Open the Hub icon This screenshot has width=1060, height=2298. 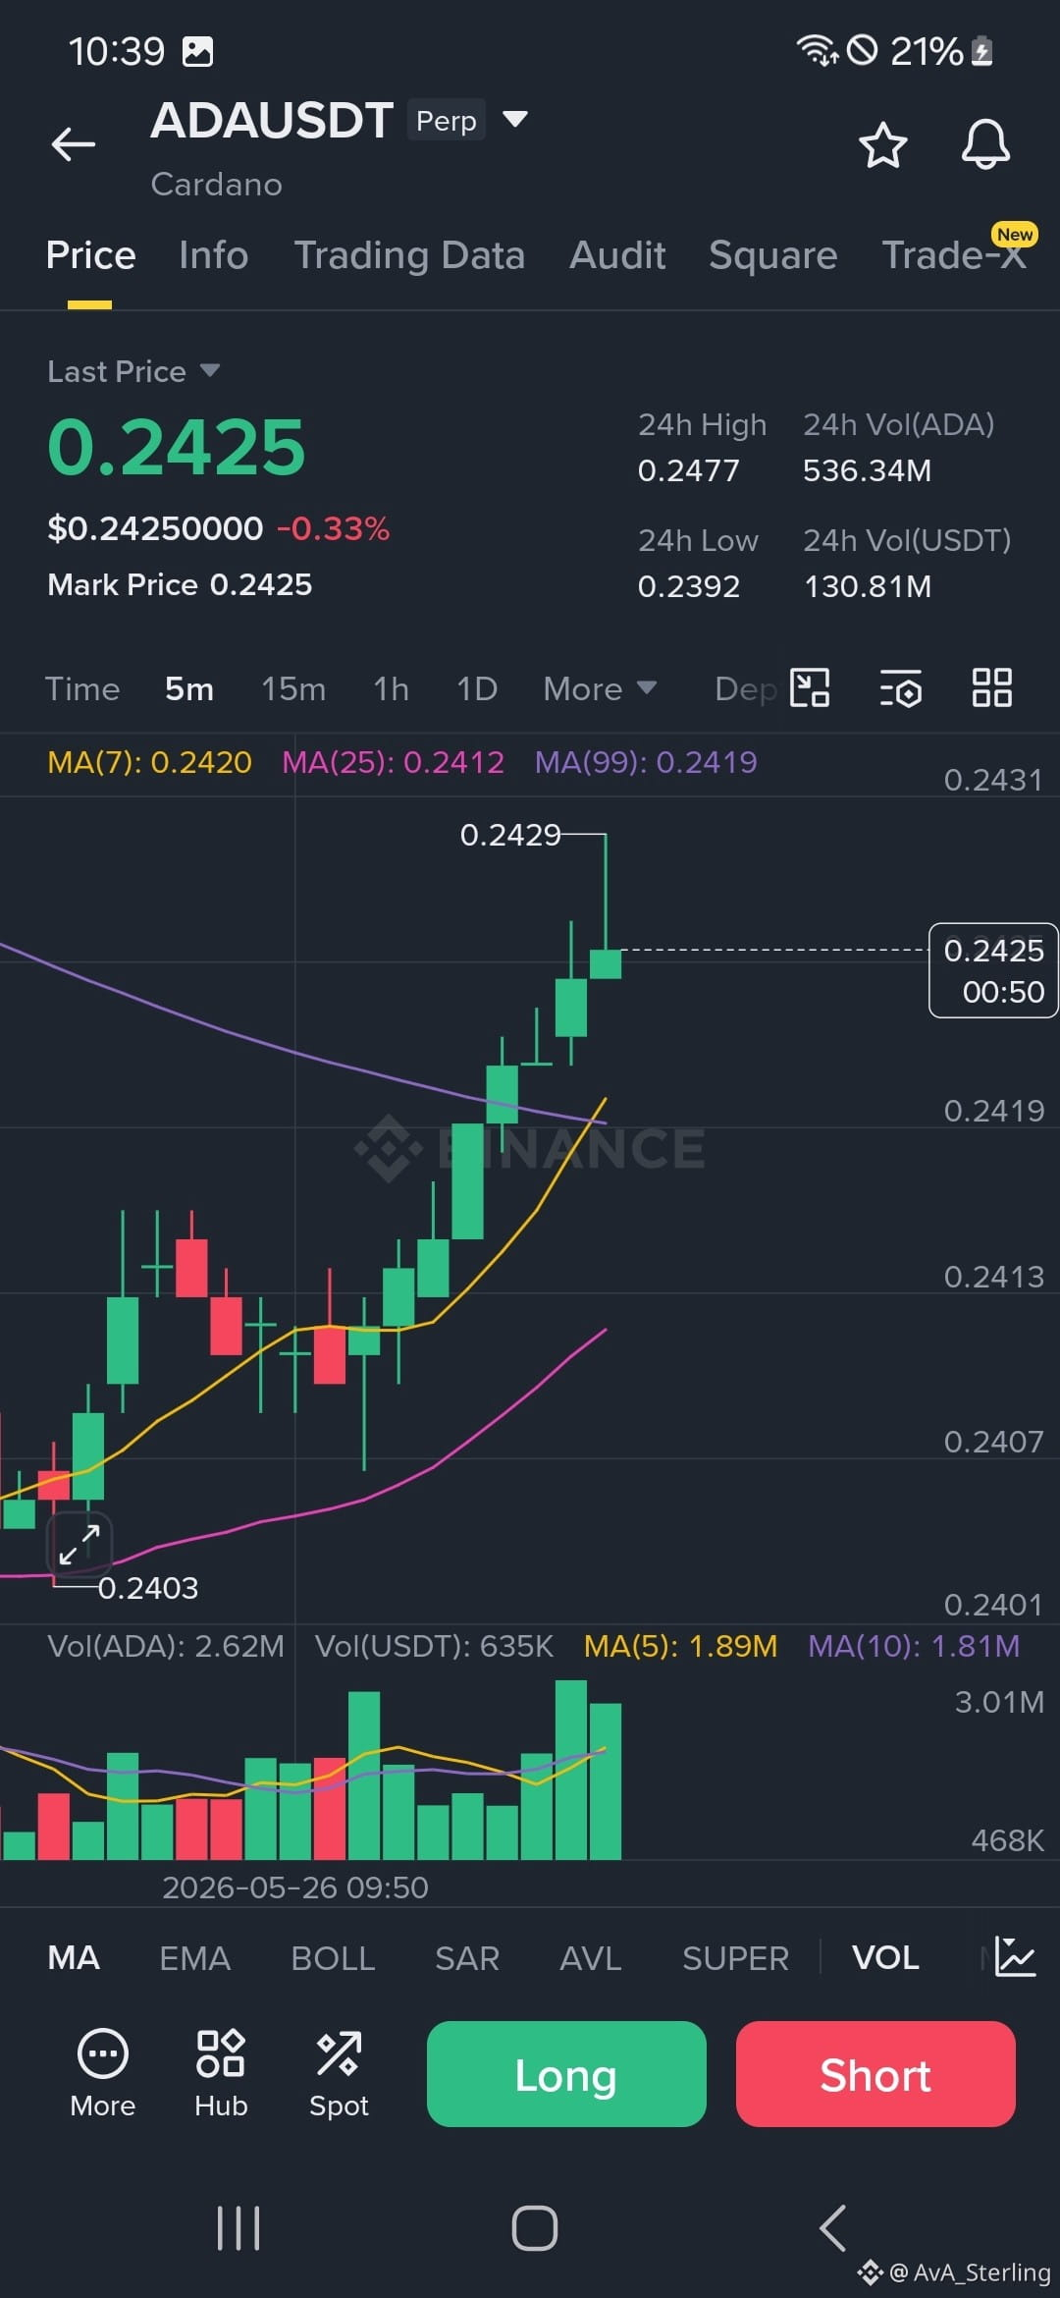(221, 2073)
